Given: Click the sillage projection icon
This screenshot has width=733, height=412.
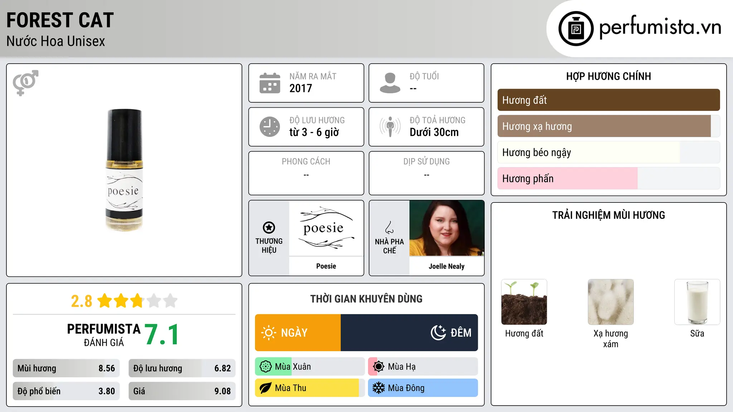Looking at the screenshot, I should 390,127.
